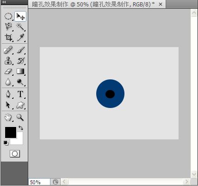Switch to the 瞳孔效果制作 document tab
198x186 pixels.
coord(93,4)
